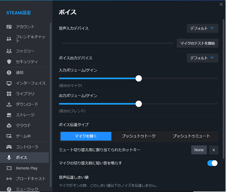Start the マイクのテストを開始 mic test

(197, 43)
